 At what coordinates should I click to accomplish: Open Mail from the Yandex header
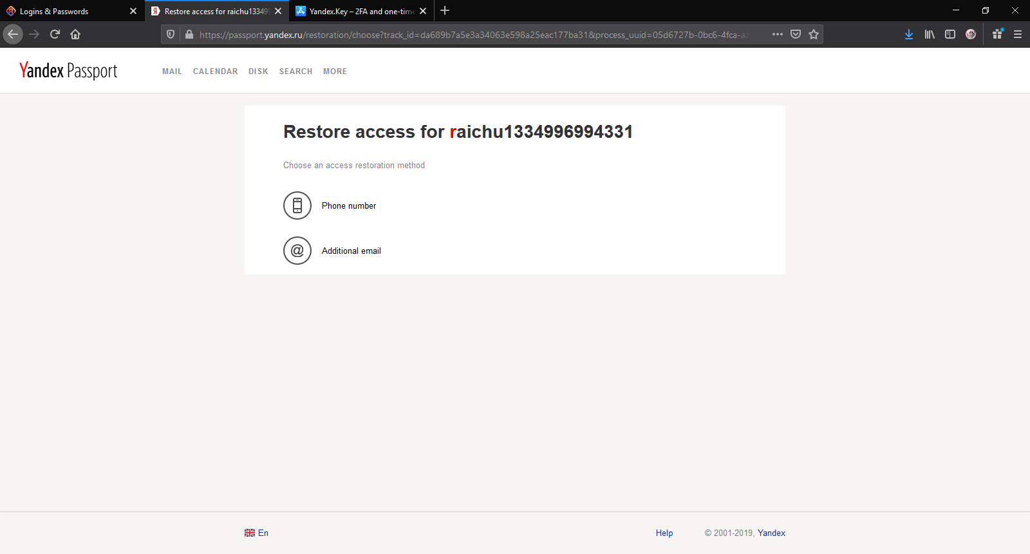172,72
